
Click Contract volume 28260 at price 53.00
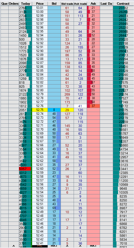[x=123, y=12]
